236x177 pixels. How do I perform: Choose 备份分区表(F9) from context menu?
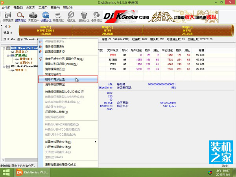(x=68, y=46)
